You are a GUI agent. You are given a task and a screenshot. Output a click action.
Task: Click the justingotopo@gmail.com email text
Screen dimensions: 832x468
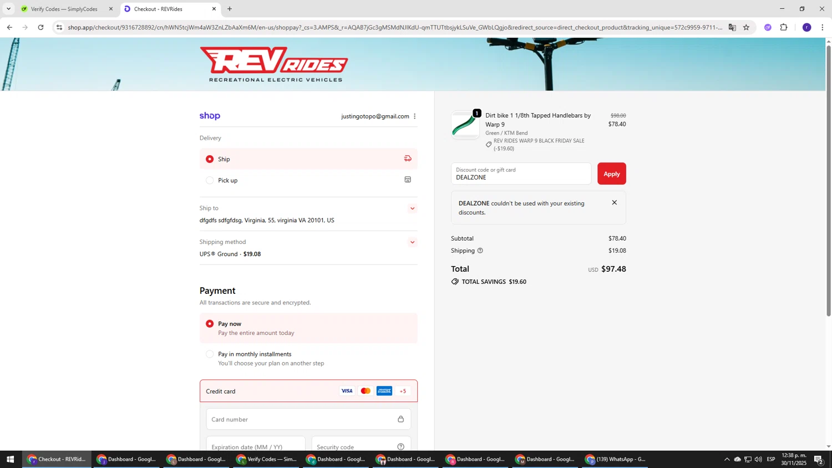coord(375,116)
